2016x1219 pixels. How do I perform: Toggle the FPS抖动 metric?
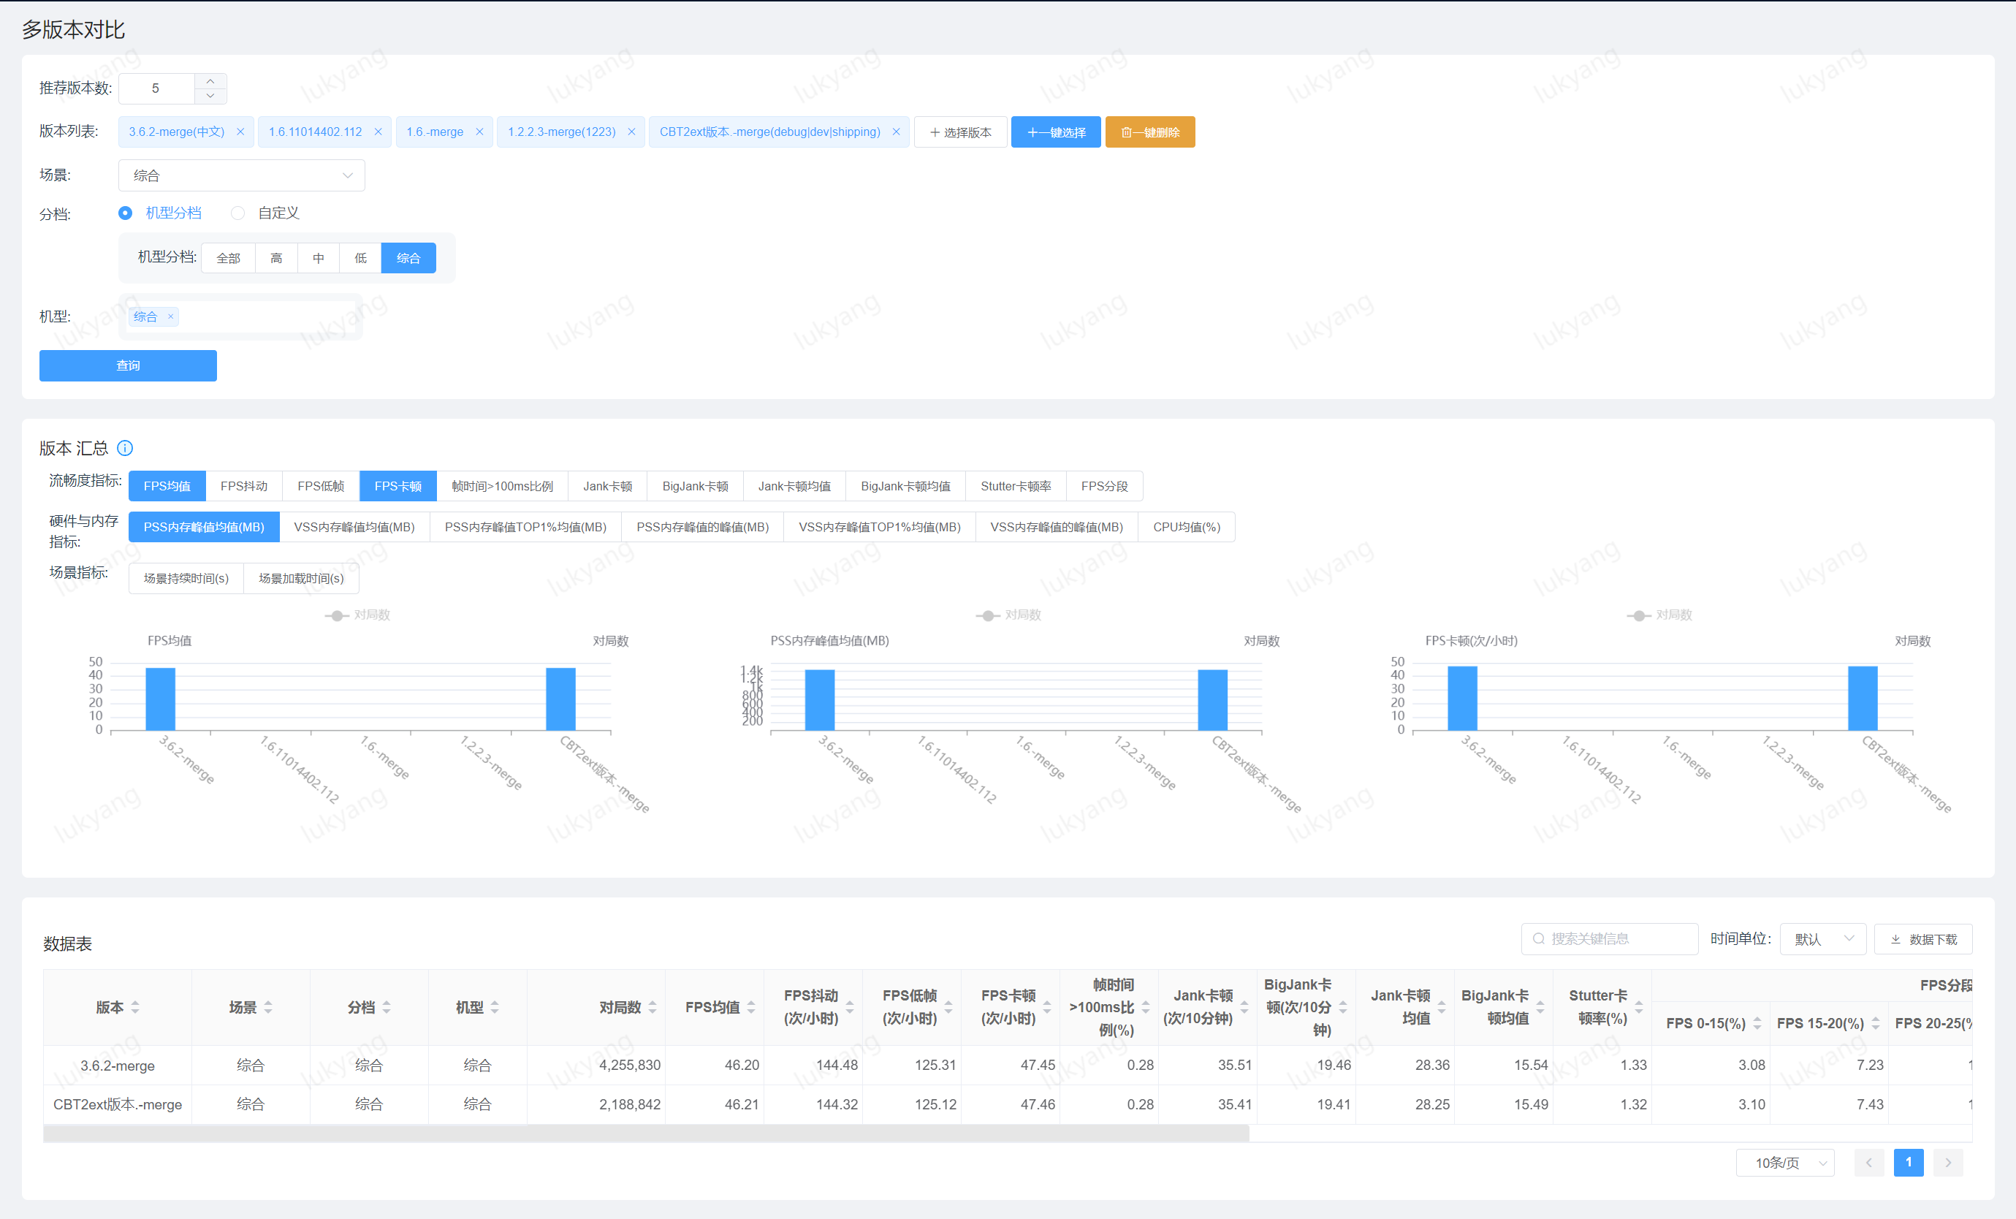click(244, 486)
